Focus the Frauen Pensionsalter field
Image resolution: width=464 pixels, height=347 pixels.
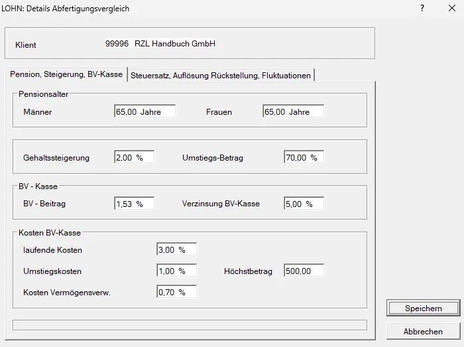[x=293, y=111]
